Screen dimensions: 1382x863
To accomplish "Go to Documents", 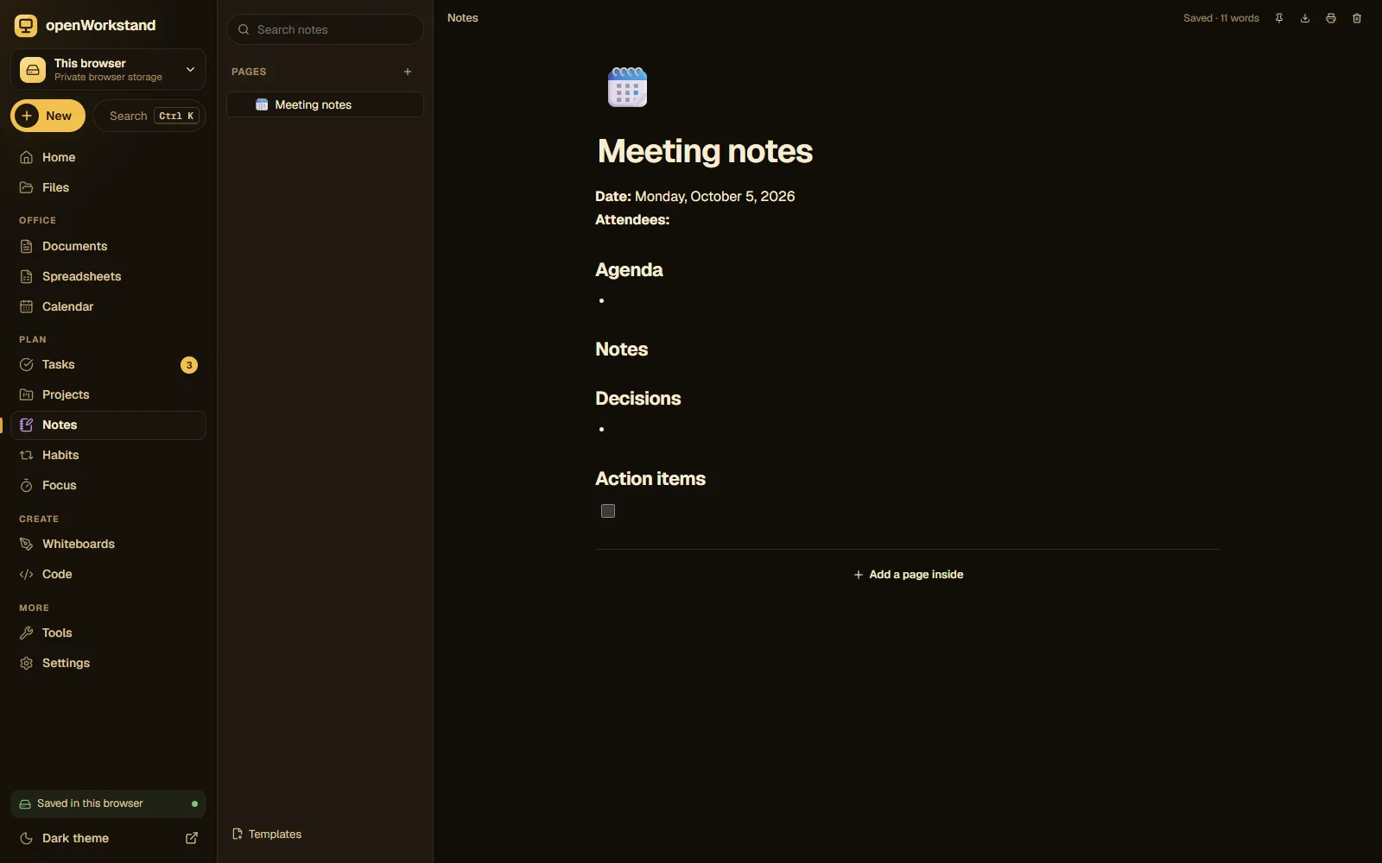I will [x=108, y=246].
